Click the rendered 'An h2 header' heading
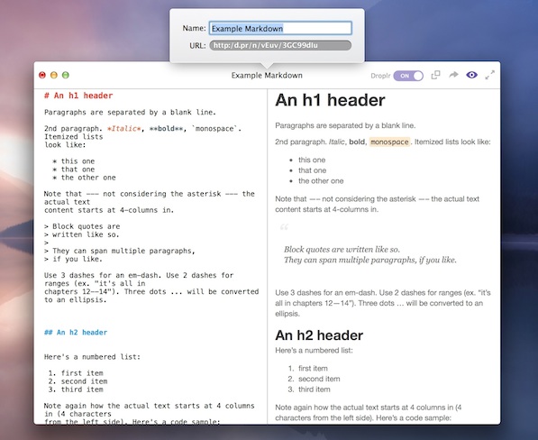Viewport: 538px width, 440px height. [319, 335]
